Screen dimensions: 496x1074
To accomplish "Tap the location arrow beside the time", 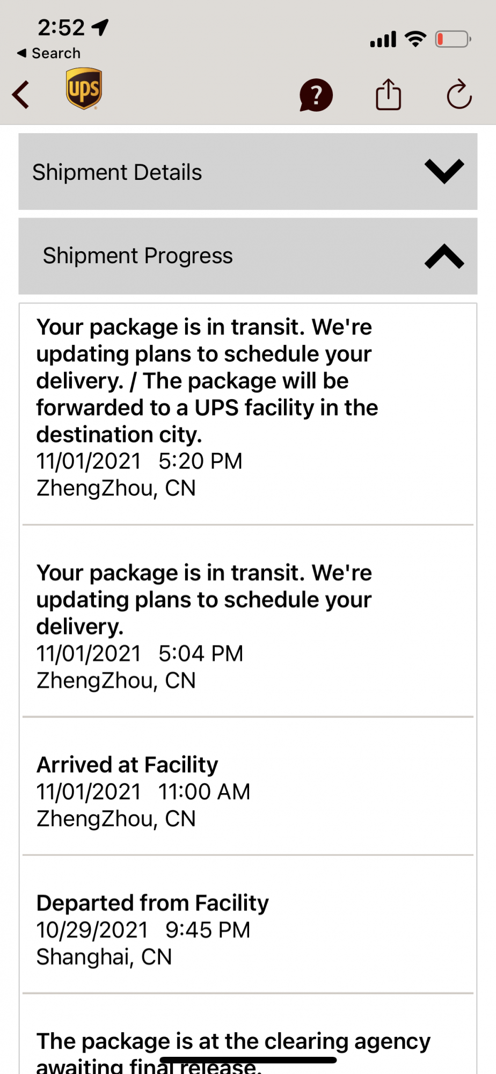I will pos(100,27).
